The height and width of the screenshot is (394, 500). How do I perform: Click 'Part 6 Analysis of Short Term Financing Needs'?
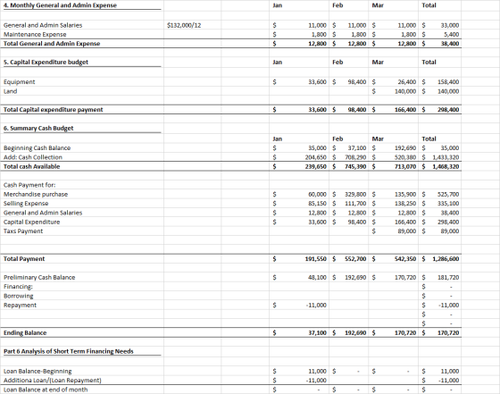[x=68, y=352]
